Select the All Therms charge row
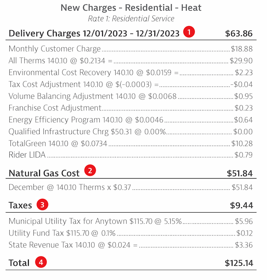This screenshot has width=267, height=280. 131,60
